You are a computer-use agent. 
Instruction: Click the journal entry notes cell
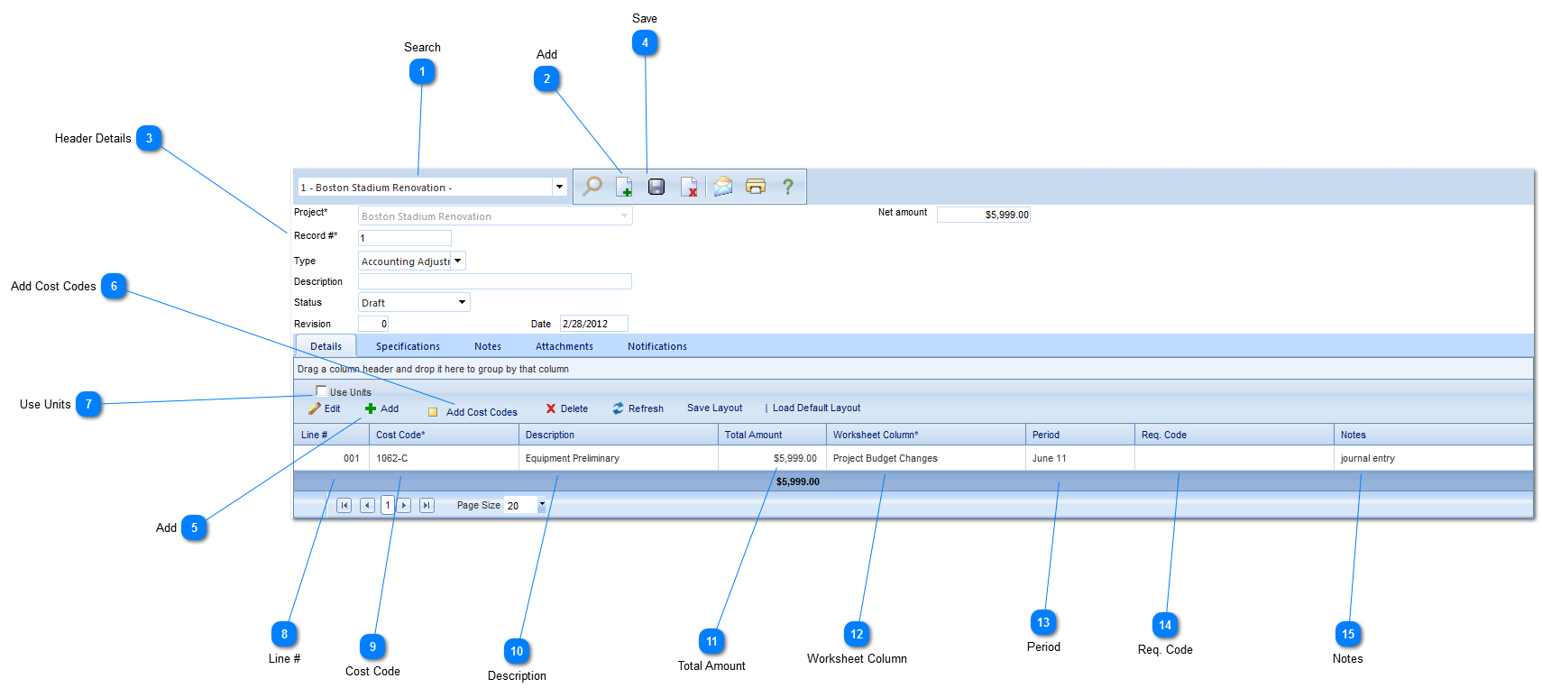(1434, 458)
